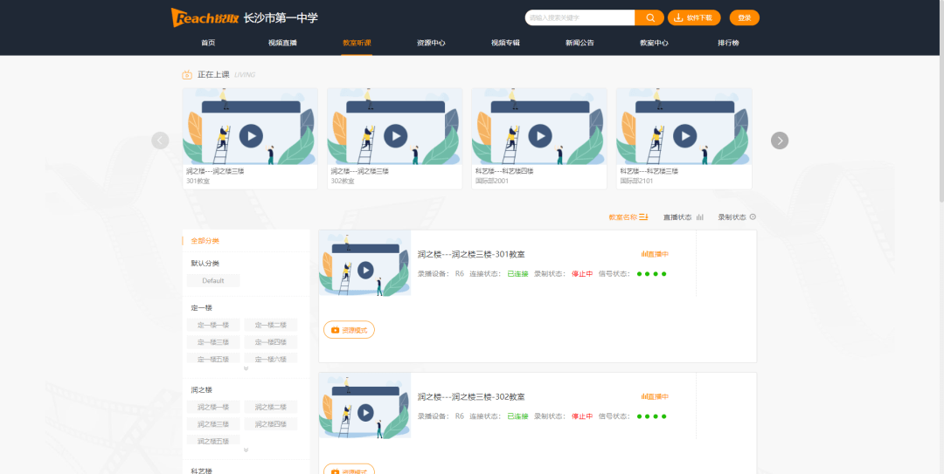944x474 pixels.
Task: Click the page vertical scrollbar
Action: point(941,101)
